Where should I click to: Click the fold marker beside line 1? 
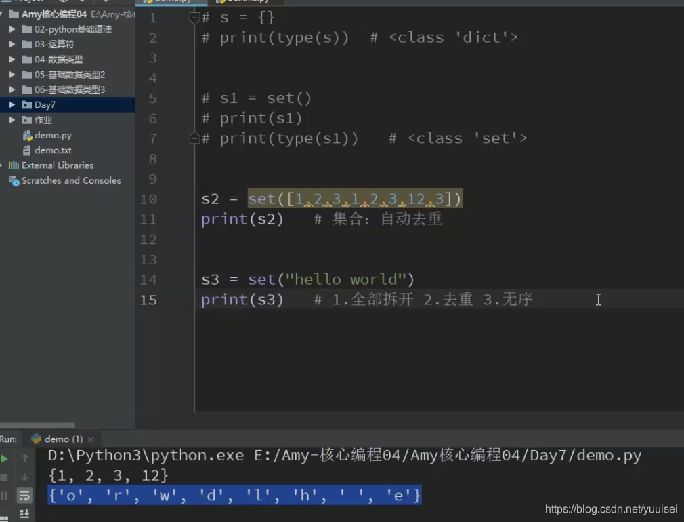(194, 18)
